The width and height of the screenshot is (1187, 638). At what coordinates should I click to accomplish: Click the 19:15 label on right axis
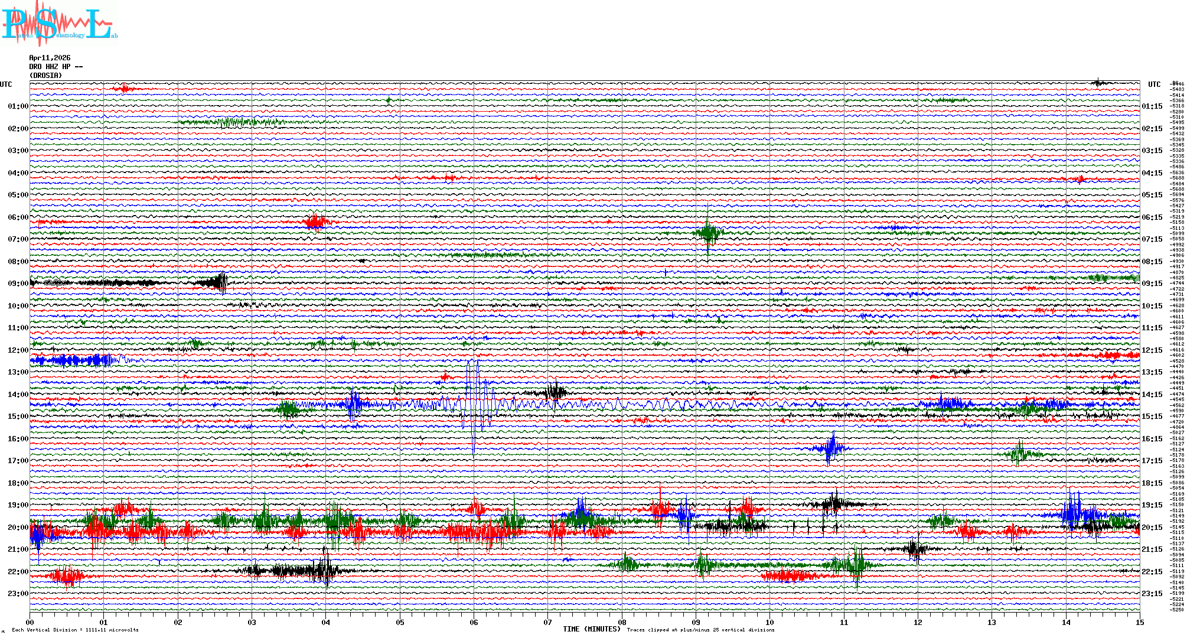point(1152,505)
